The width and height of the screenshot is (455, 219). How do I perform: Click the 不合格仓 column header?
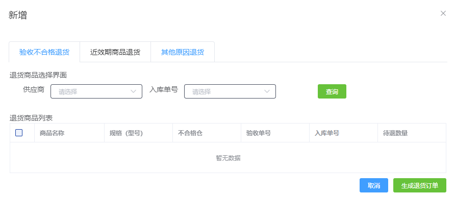(x=190, y=133)
